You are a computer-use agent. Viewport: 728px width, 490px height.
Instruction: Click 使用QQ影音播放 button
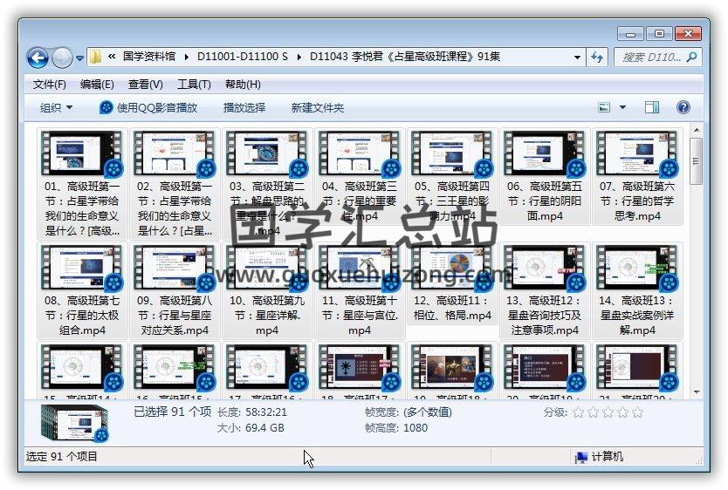point(148,107)
